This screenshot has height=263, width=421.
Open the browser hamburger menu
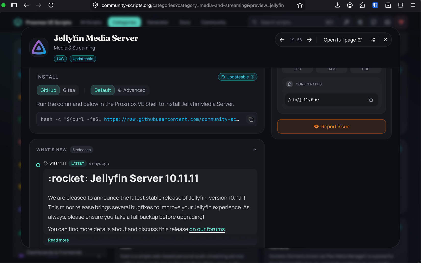click(x=413, y=5)
